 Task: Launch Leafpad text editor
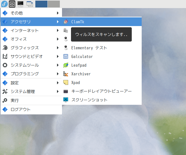pyautogui.click(x=102, y=65)
